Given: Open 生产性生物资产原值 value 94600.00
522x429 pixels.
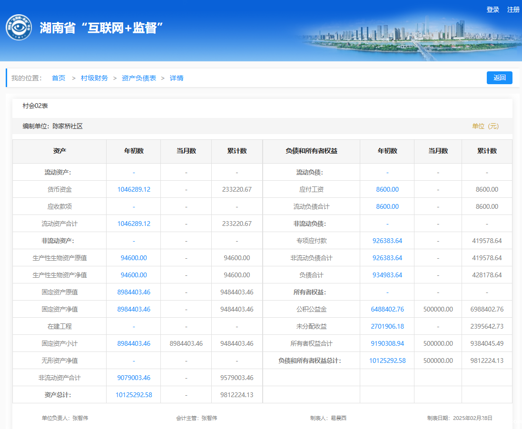Looking at the screenshot, I should coord(134,258).
